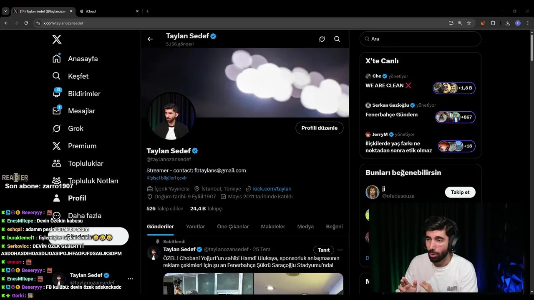
Task: Switch to Medya tab
Action: pos(305,227)
